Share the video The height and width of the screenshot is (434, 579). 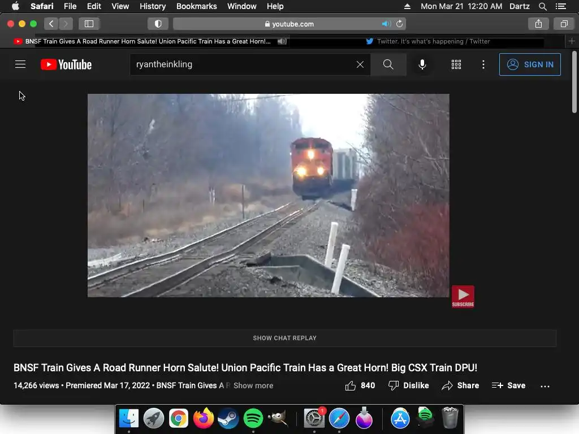pos(460,385)
